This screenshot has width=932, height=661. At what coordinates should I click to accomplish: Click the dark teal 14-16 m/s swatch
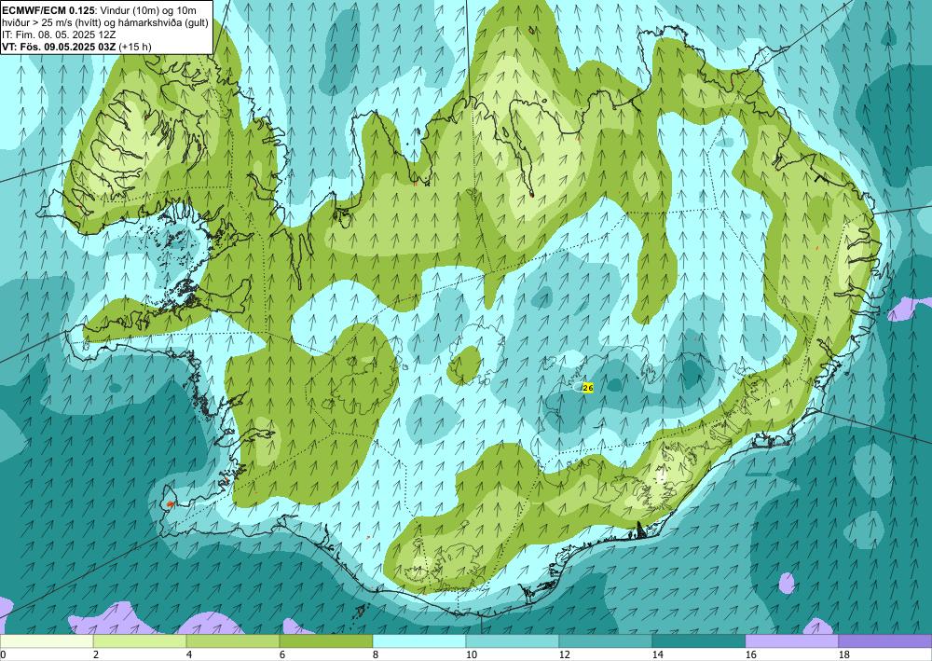[x=698, y=641]
